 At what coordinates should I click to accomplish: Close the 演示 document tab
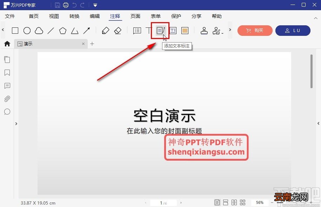click(x=83, y=44)
